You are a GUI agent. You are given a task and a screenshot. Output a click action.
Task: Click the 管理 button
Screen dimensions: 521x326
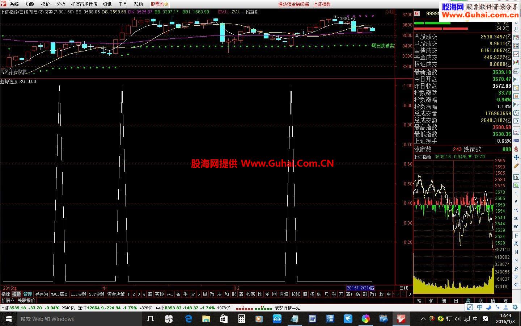click(28, 294)
